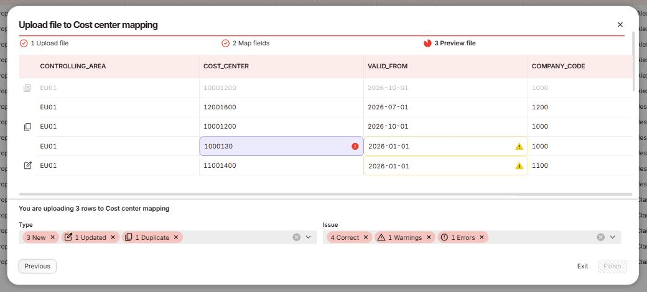This screenshot has width=647, height=292.
Task: Clear all Issue filters
Action: coord(601,237)
